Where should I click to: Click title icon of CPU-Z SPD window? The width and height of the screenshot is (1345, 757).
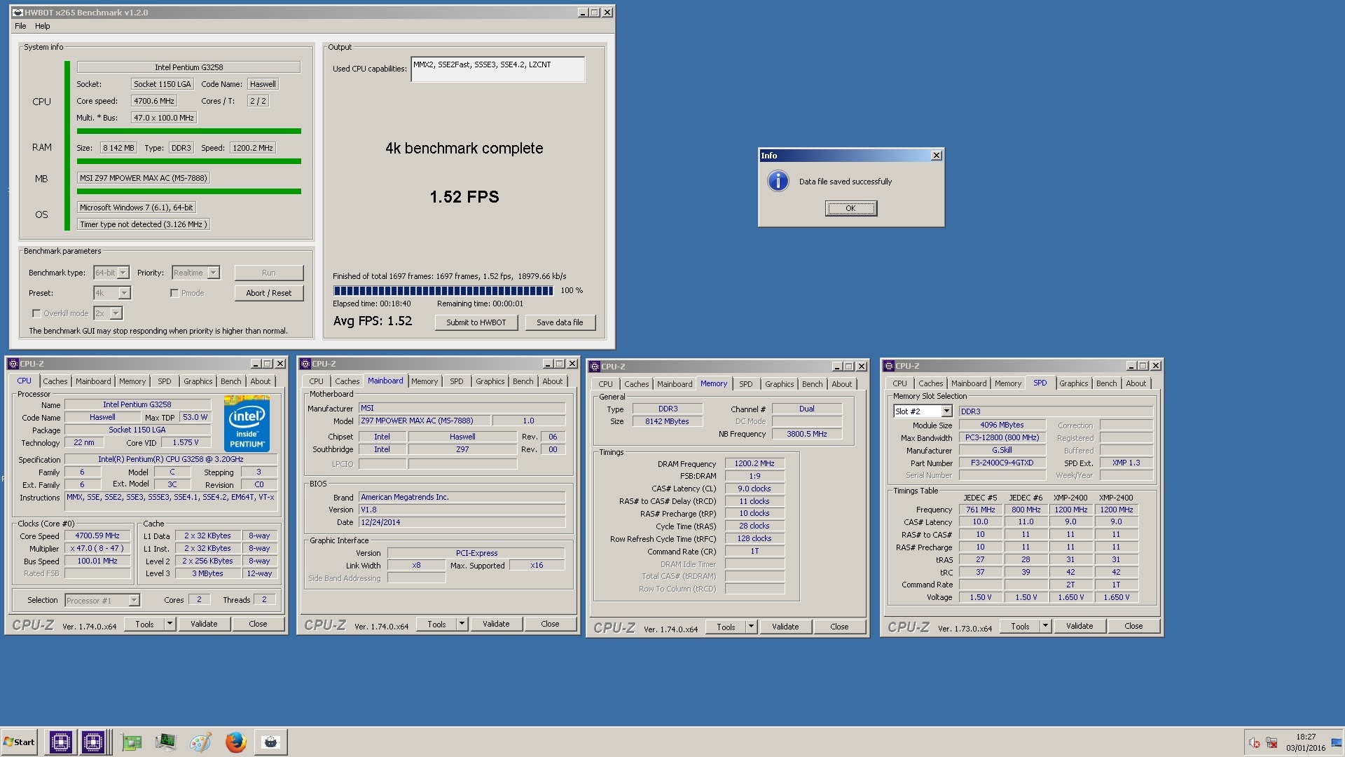coord(889,366)
